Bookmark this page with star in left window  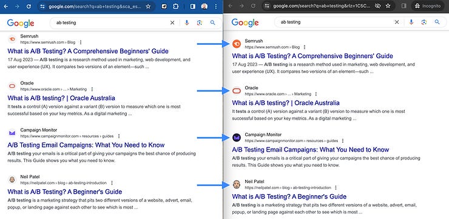click(x=148, y=6)
